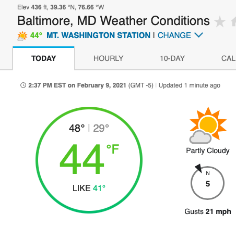Click the green temperature circle gauge

pos(89,160)
